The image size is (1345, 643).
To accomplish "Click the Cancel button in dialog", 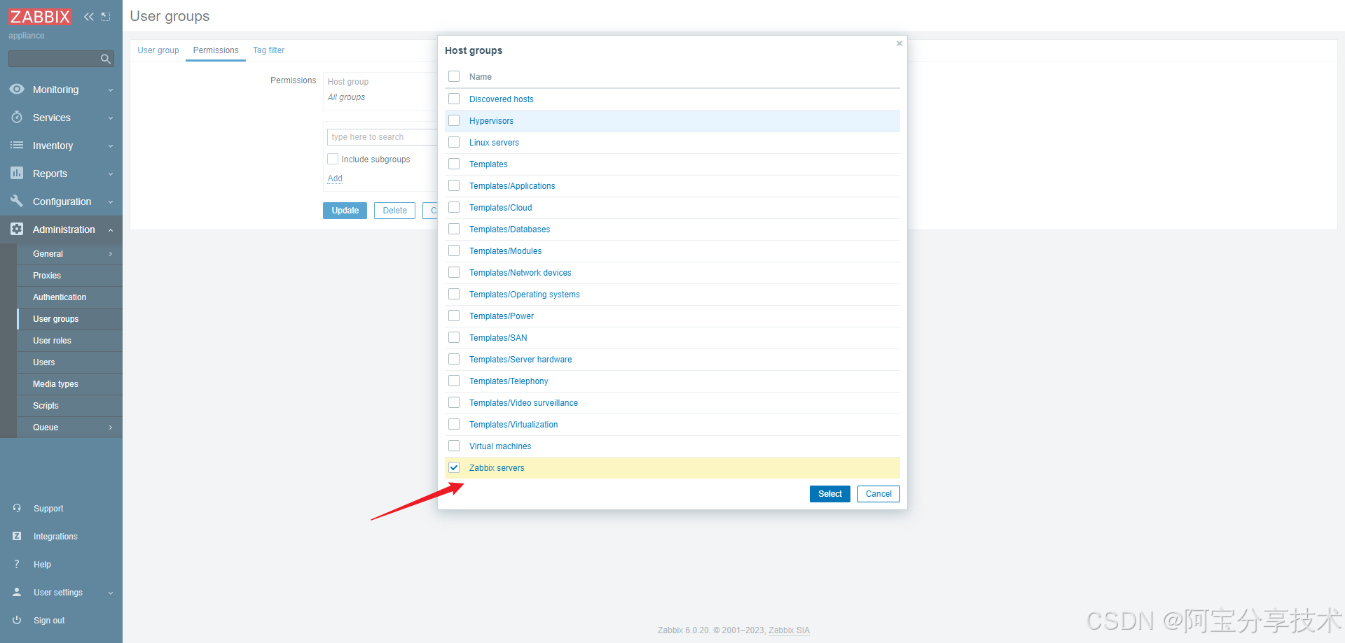I will 878,494.
